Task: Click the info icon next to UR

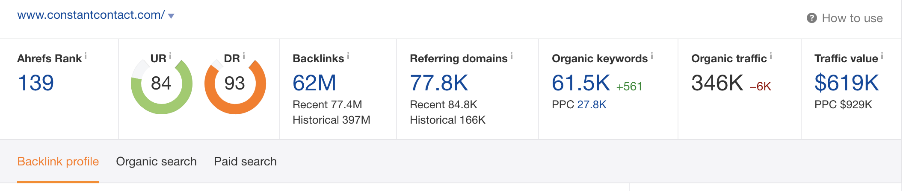Action: coord(170,56)
